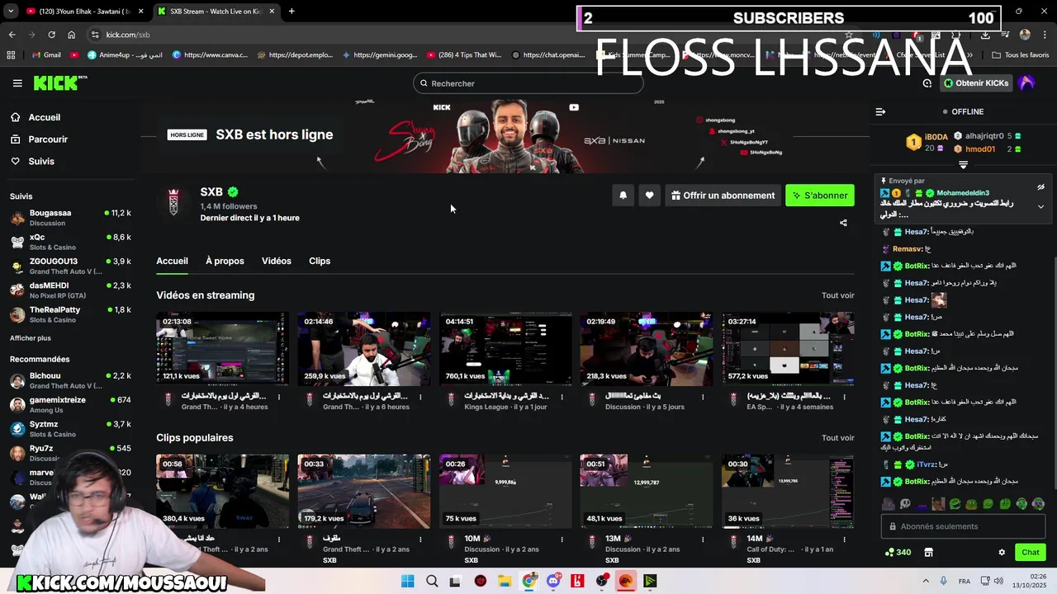Reload the page in Chrome
The height and width of the screenshot is (594, 1057).
51,35
